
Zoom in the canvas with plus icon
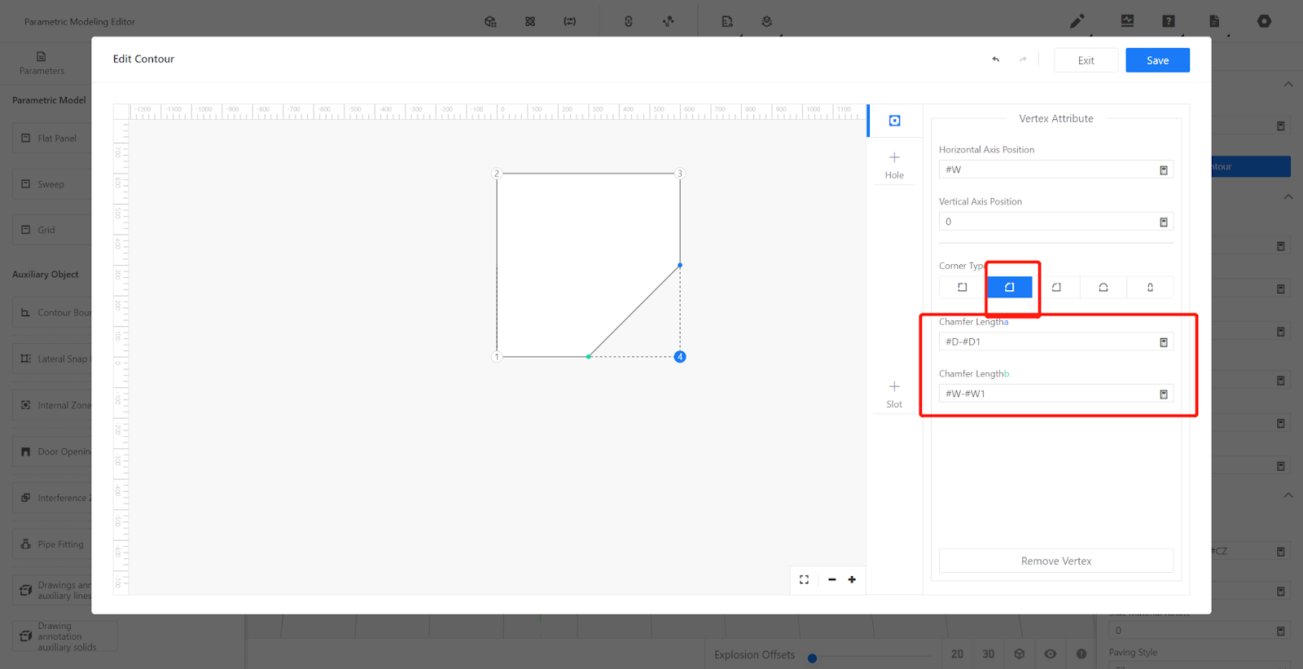coord(852,579)
